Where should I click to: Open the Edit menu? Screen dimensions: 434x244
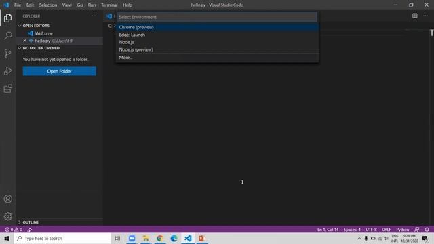30,5
